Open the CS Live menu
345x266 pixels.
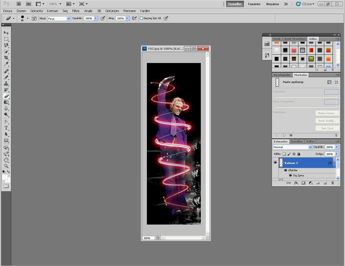click(x=305, y=4)
